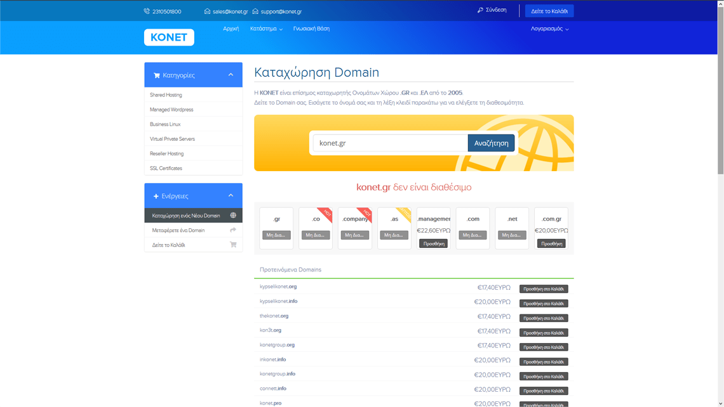Click the domain search field with konet.gr
724x407 pixels.
pyautogui.click(x=391, y=143)
